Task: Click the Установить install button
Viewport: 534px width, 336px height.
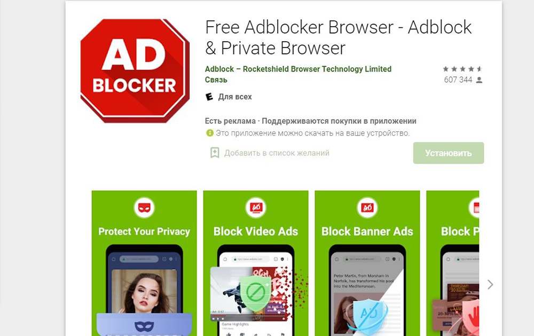Action: [448, 153]
